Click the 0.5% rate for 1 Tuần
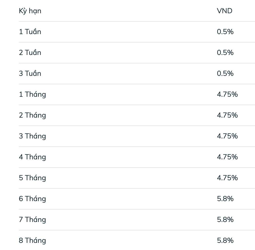The height and width of the screenshot is (250, 255). tap(225, 32)
